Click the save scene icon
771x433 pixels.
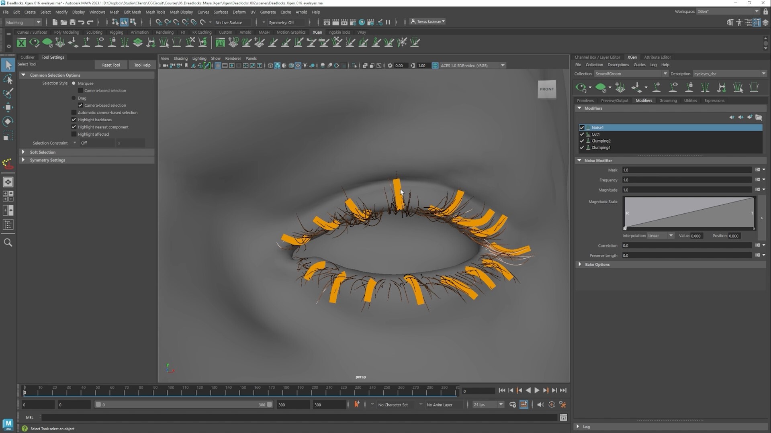(72, 22)
